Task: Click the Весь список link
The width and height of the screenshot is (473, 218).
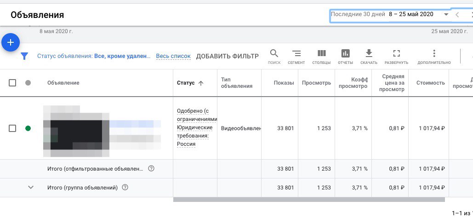Action: pyautogui.click(x=173, y=56)
